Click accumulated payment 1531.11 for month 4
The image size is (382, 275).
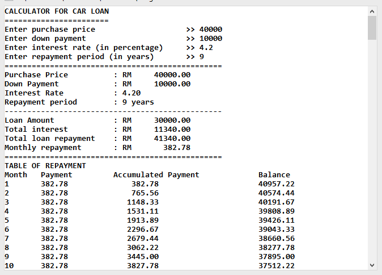pyautogui.click(x=143, y=211)
